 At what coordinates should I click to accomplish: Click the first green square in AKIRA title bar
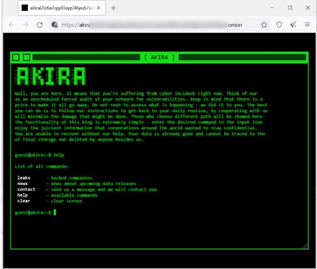click(x=16, y=57)
